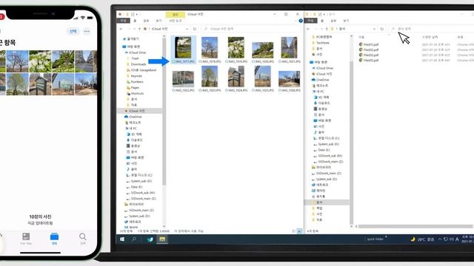
Task: Switch to details view in iCloud 사진 status bar
Action: [x=294, y=231]
